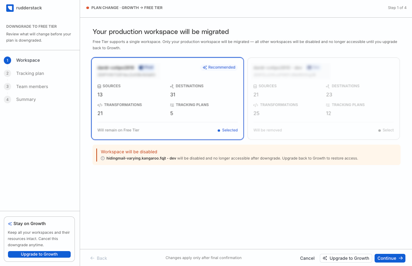Click the dev card tracking plans count 12
The image size is (412, 266).
point(328,113)
